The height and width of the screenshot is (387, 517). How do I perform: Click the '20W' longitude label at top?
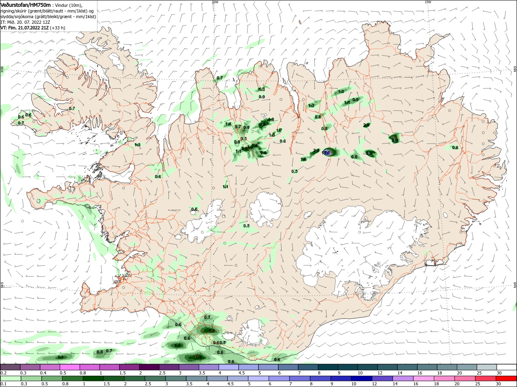click(x=215, y=2)
